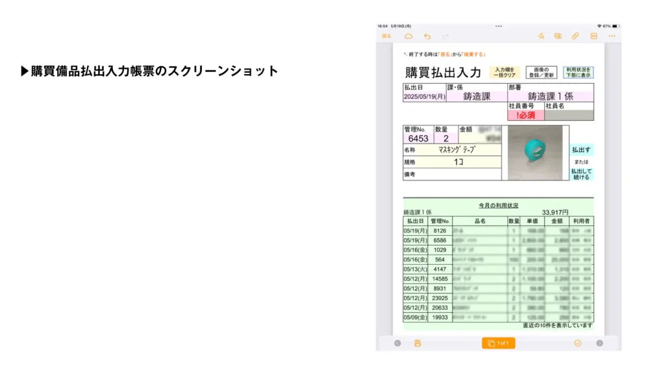This screenshot has width=665, height=374.
Task: Click the add-image icon in top toolbar
Action: [x=558, y=36]
